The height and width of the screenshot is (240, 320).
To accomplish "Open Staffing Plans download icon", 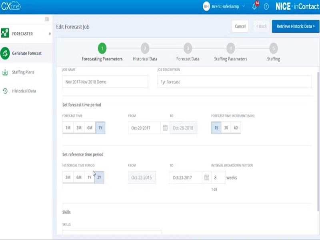I will (5, 72).
